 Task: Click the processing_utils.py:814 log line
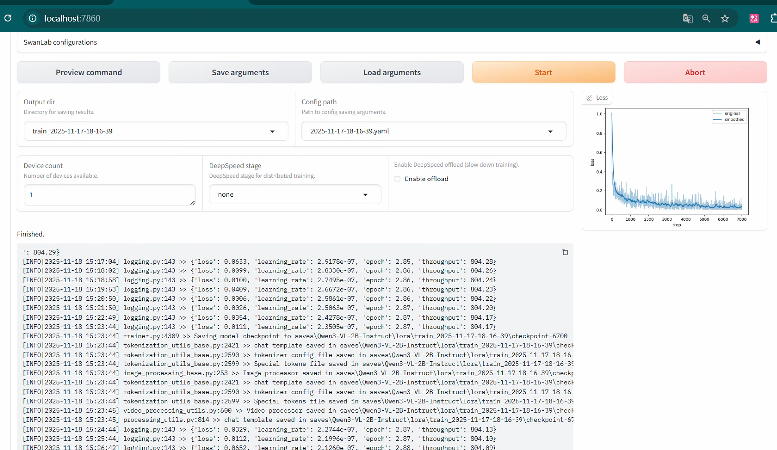coord(298,420)
